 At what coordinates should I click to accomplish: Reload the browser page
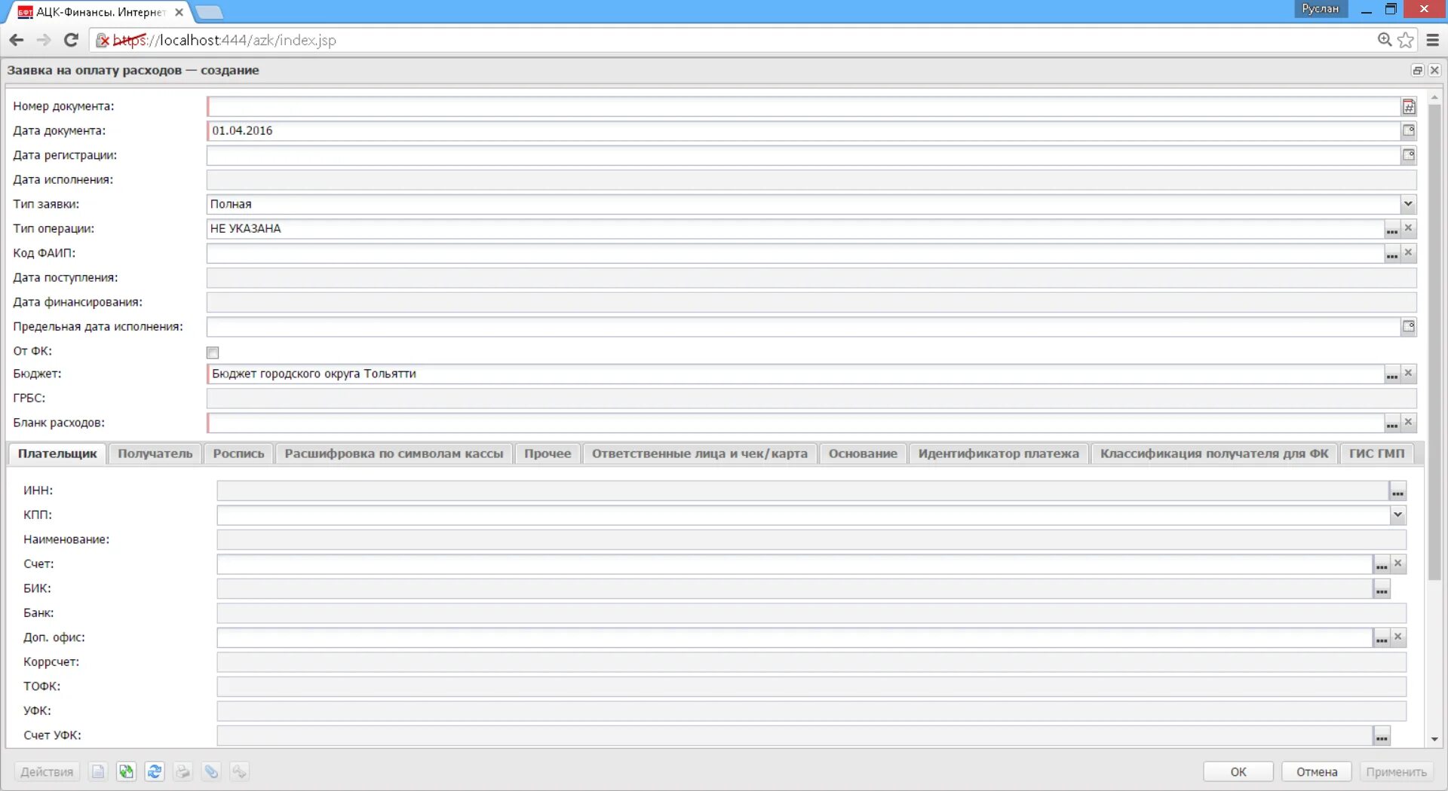71,40
